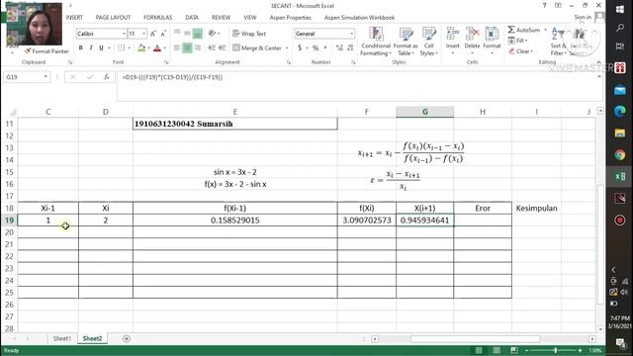The image size is (633, 356).
Task: Switch to Normal view in the status bar
Action: (x=479, y=350)
